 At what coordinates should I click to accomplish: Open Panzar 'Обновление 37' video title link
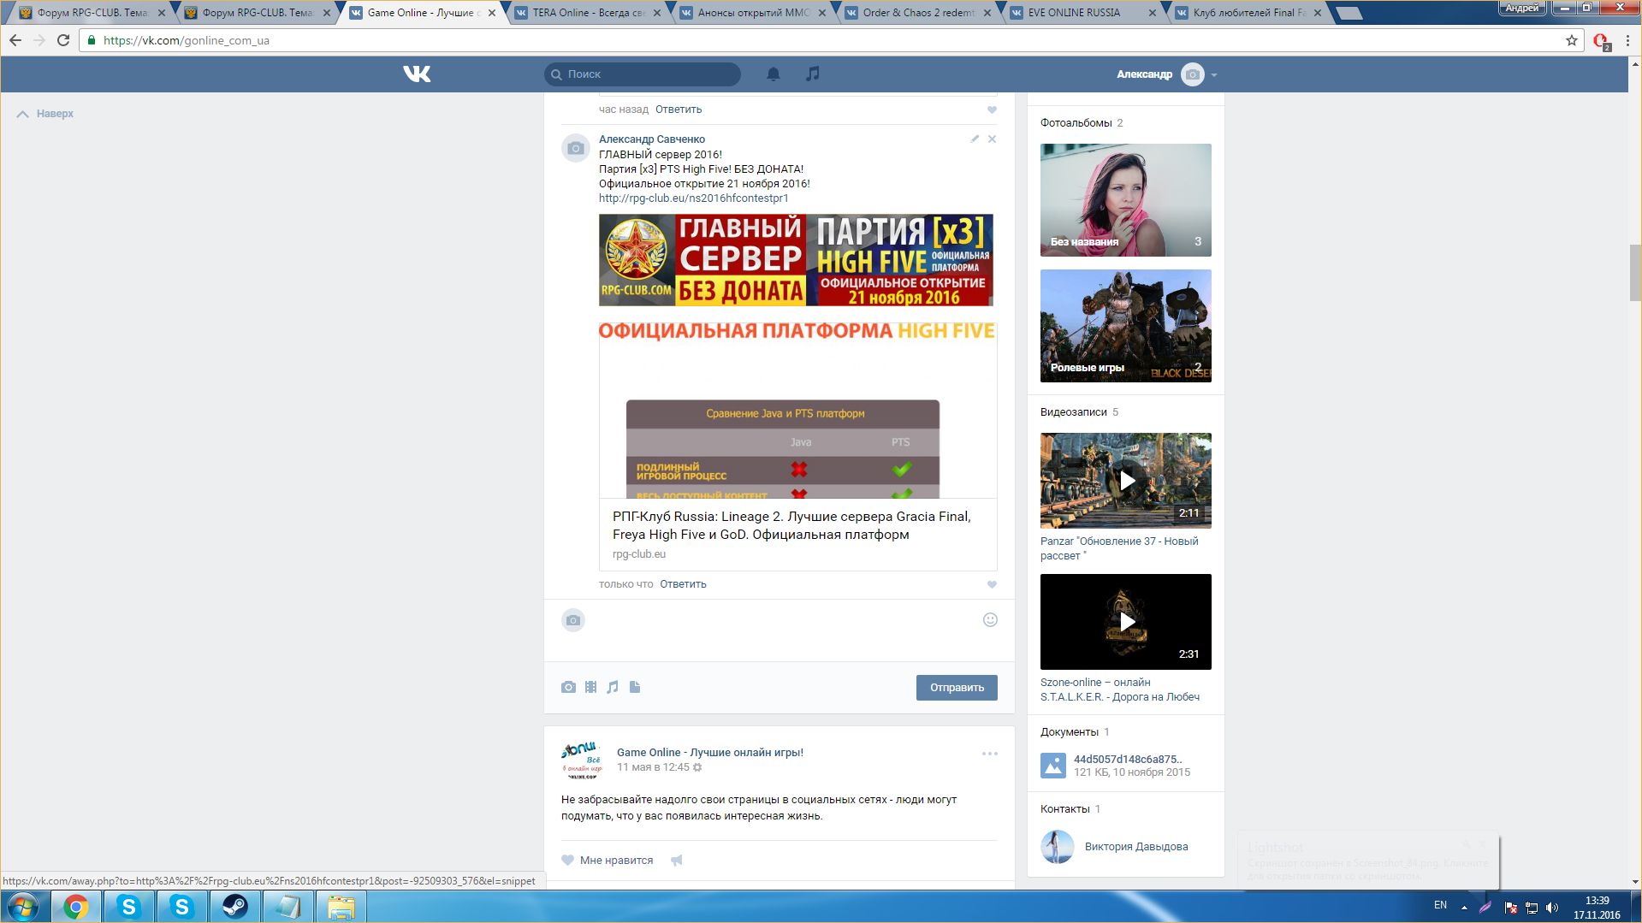pyautogui.click(x=1119, y=548)
